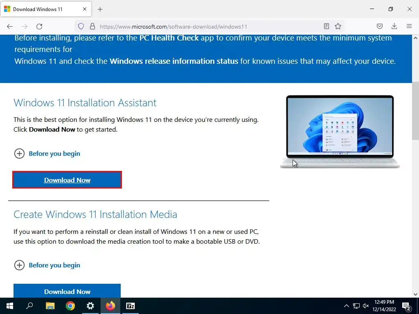Switch to Firefox taskbar icon
419x314 pixels.
[110, 306]
